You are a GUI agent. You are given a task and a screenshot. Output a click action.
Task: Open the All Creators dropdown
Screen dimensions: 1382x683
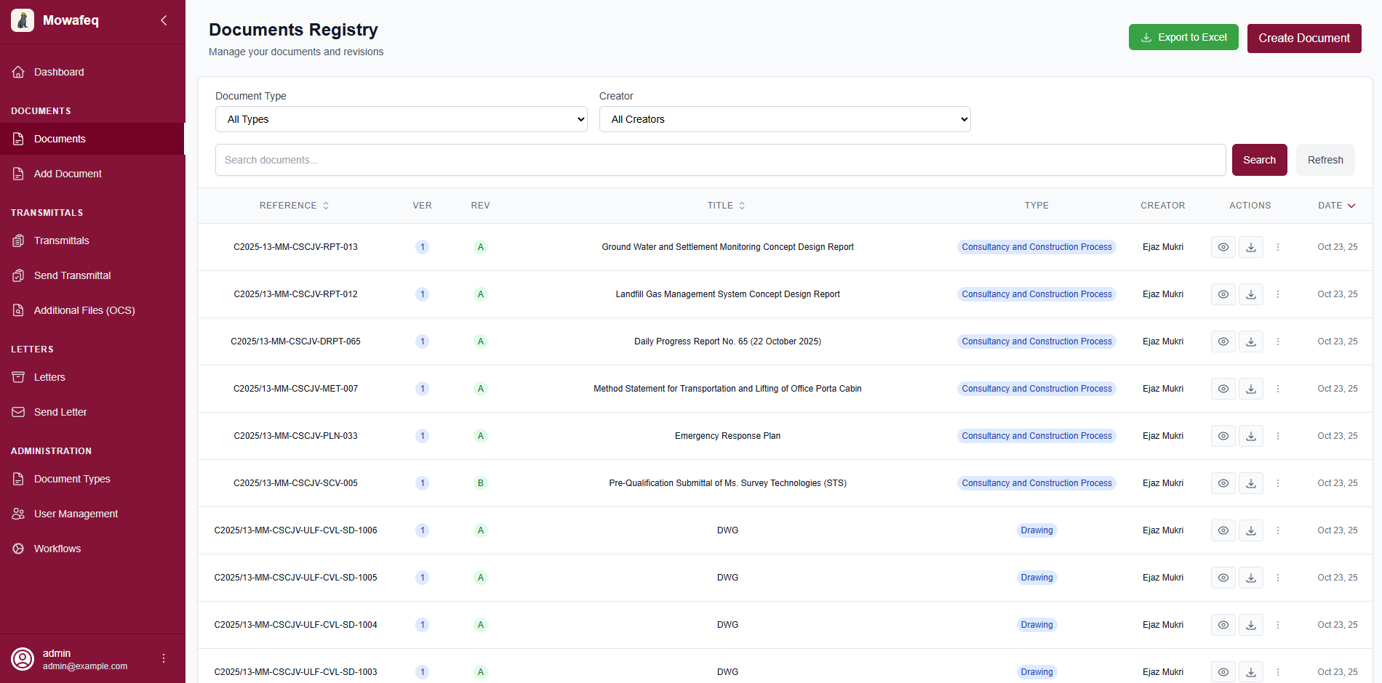784,118
